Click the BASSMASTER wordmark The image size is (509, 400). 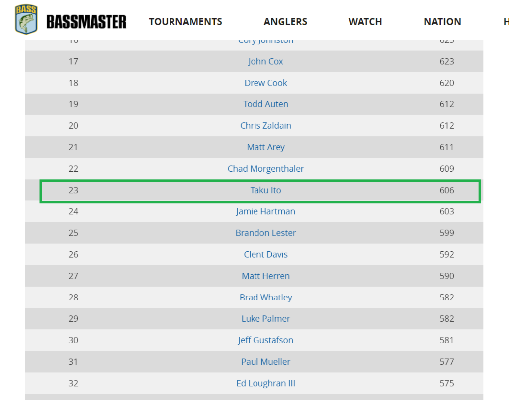[x=86, y=22]
